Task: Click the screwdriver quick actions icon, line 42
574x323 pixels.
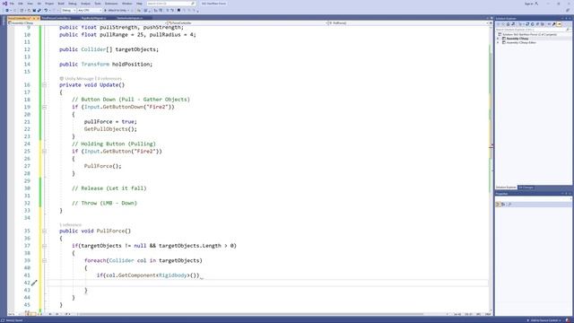Action: click(34, 283)
